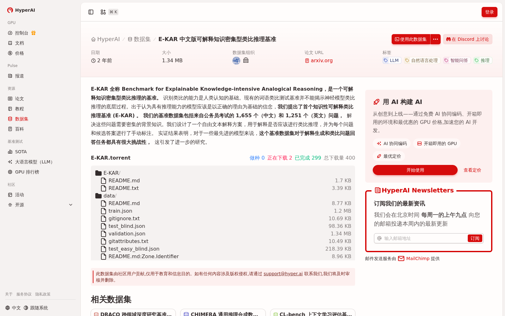505x316 pixels.
Task: Click the 做种 0 seeding stat
Action: 257,158
